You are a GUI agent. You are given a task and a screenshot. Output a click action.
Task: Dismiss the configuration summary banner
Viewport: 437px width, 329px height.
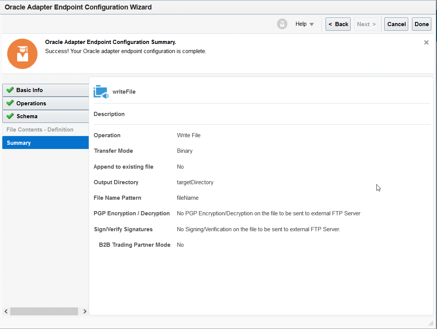pyautogui.click(x=426, y=42)
